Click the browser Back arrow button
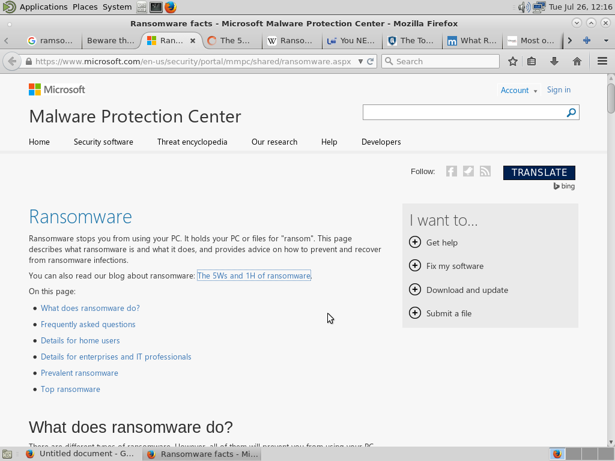This screenshot has width=615, height=461. (12, 61)
